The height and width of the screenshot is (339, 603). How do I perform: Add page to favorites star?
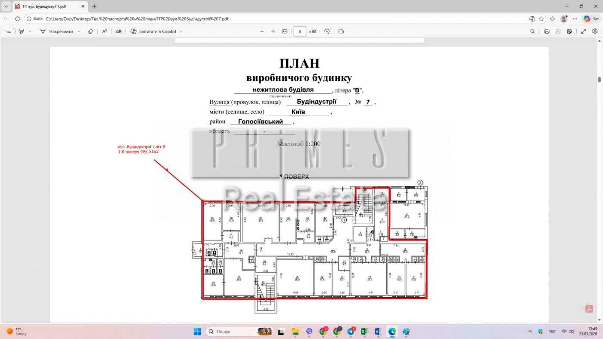click(541, 19)
